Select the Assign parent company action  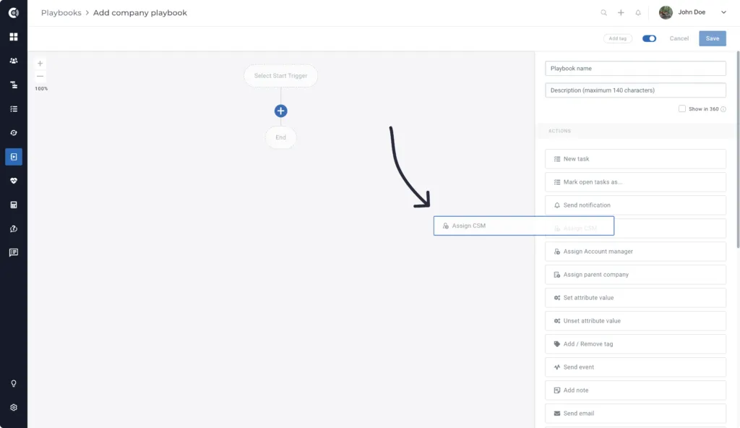(x=635, y=275)
